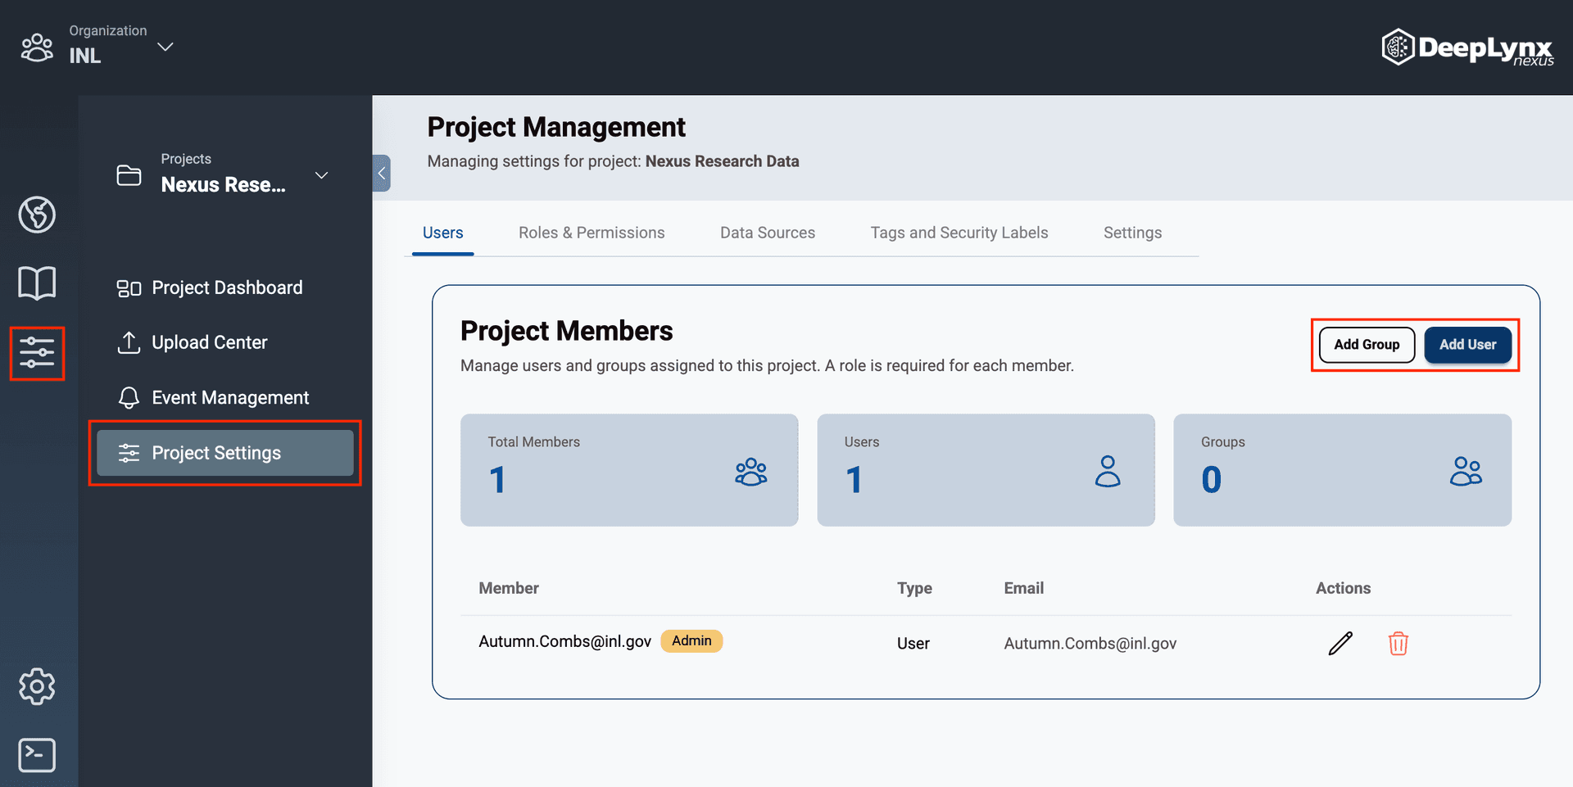Expand the Organization INL dropdown
The width and height of the screenshot is (1573, 787).
click(x=165, y=47)
